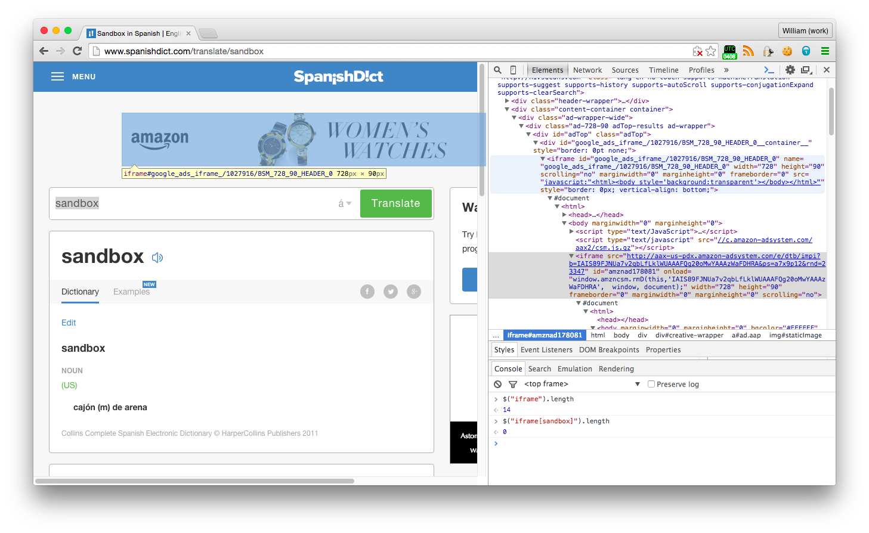Select the Examples tab
This screenshot has height=533, width=869.
click(132, 292)
